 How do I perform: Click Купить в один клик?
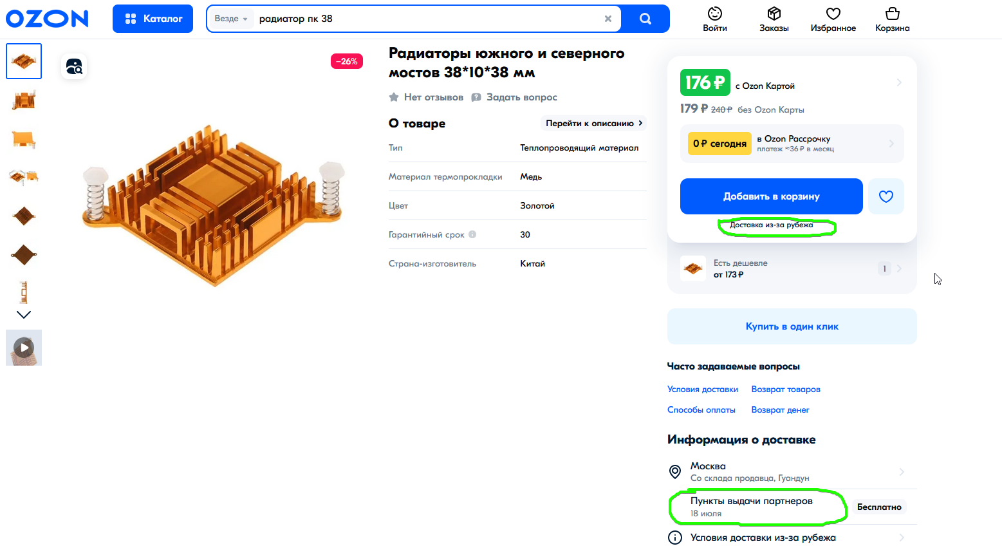click(792, 326)
